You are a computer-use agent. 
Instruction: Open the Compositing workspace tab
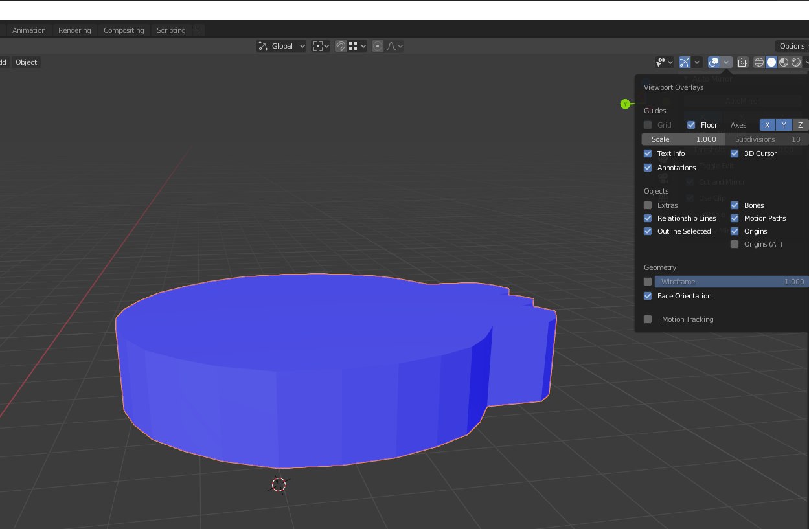tap(124, 30)
